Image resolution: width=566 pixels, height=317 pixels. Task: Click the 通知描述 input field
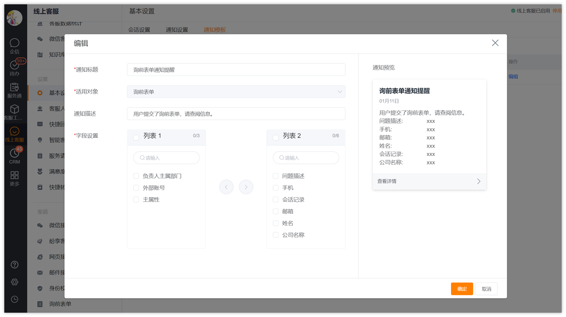tap(236, 114)
